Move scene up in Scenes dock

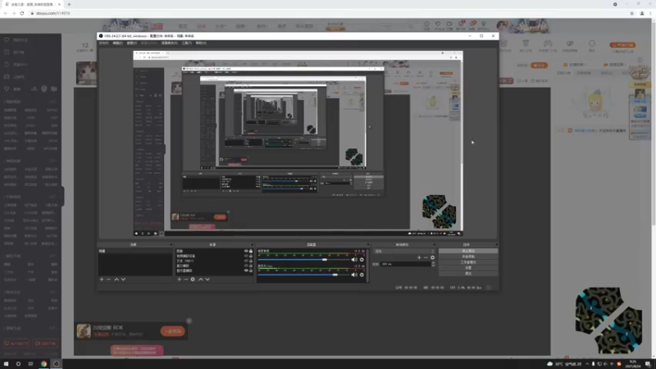point(116,279)
